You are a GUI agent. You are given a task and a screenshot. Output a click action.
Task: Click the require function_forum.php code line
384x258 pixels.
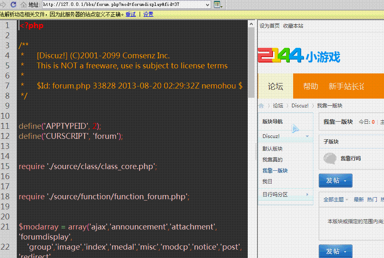pos(104,197)
